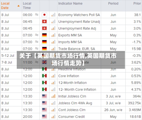Select the 392.75k prior value
The width and height of the screenshot is (142, 120).
134,103
